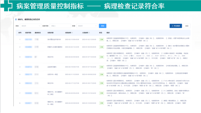Open row 2 admission number link
Screen dimensions: 201x113
29,47
